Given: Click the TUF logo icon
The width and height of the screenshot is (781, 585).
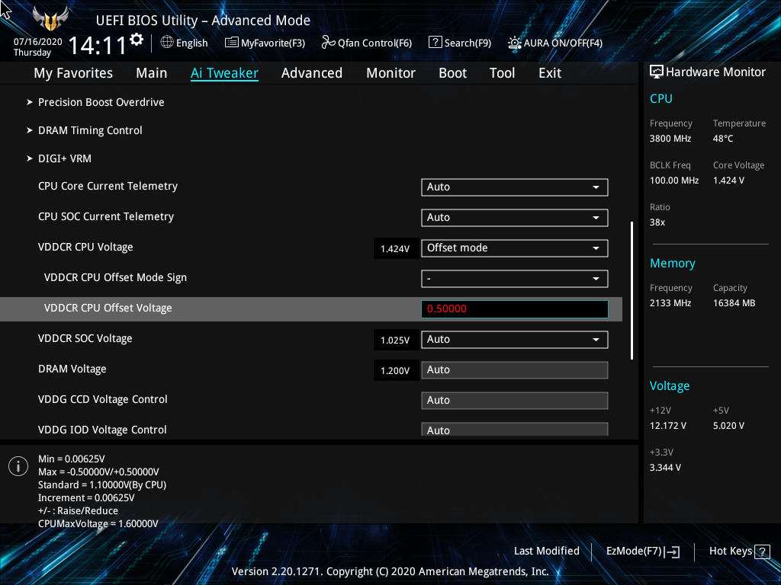Looking at the screenshot, I should point(50,18).
